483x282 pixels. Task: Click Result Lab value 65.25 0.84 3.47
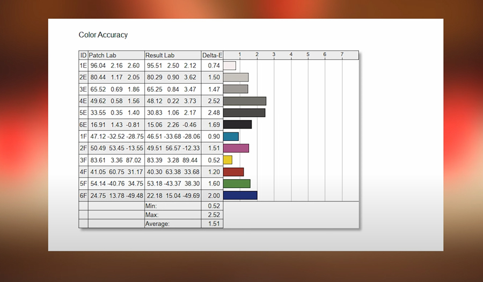click(172, 90)
